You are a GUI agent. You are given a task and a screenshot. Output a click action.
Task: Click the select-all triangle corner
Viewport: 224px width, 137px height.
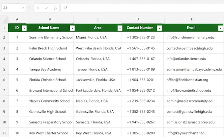5,19
